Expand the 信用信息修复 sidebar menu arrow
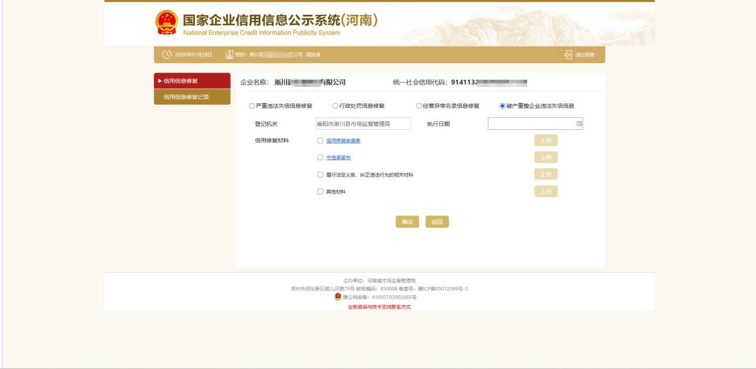Screen dimensions: 756x369 (160, 81)
